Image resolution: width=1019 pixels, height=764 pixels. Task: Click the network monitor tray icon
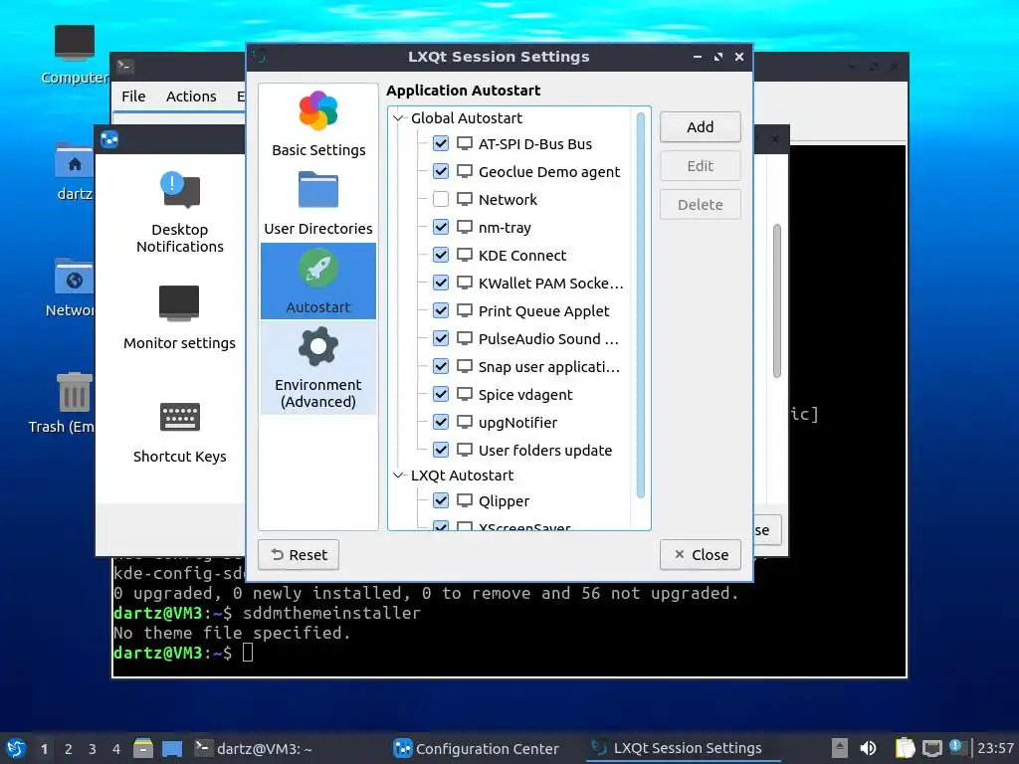tap(931, 748)
